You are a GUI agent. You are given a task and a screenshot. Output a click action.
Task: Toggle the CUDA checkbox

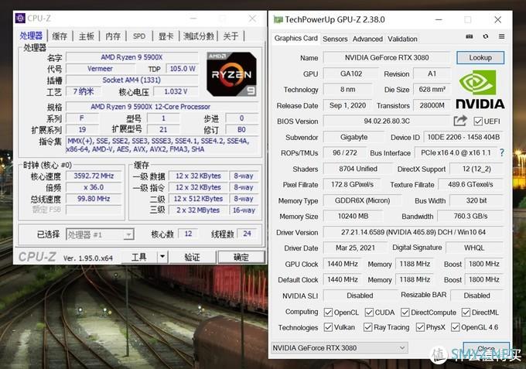[x=369, y=313]
